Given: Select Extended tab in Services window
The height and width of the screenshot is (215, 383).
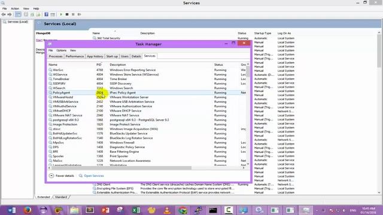Looking at the screenshot, I should [44, 197].
